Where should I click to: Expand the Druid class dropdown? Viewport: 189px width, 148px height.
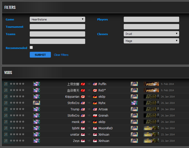pos(151,34)
